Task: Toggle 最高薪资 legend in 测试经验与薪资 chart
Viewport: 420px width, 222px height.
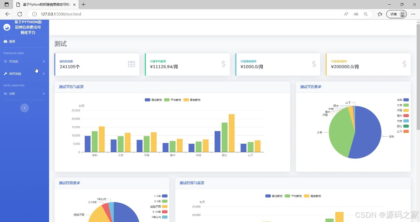Action: click(313, 196)
